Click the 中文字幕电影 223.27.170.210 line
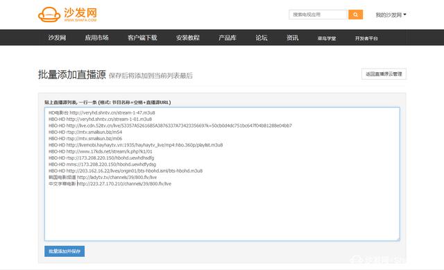The image size is (444, 270). 110,184
